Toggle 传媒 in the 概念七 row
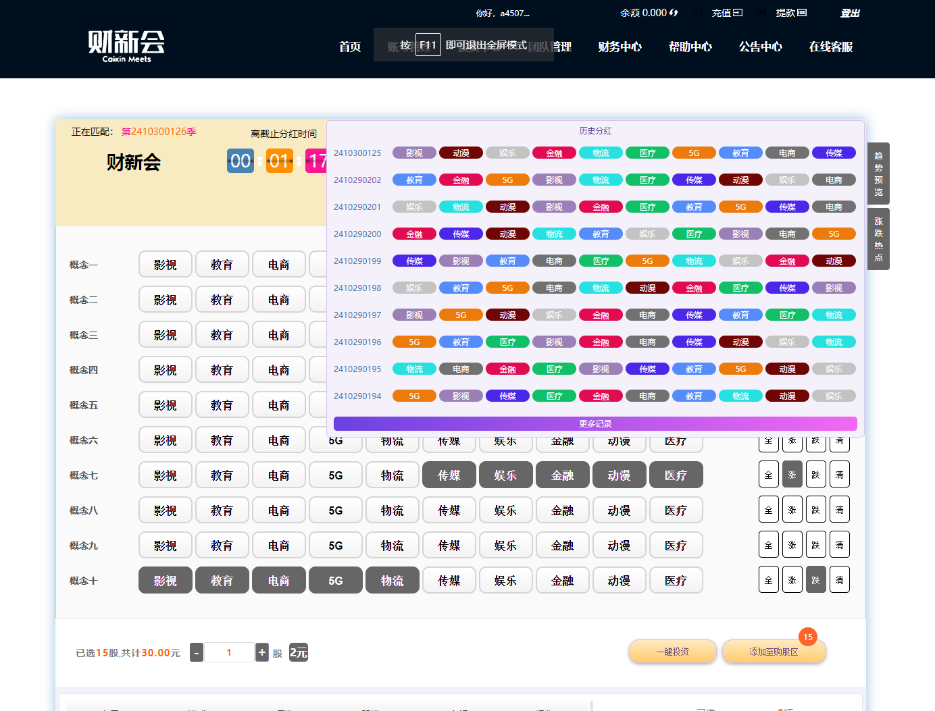Screen dimensions: 935x711 pyautogui.click(x=449, y=475)
